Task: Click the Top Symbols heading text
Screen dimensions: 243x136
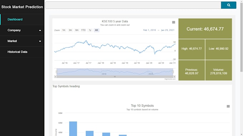Action: pyautogui.click(x=66, y=86)
